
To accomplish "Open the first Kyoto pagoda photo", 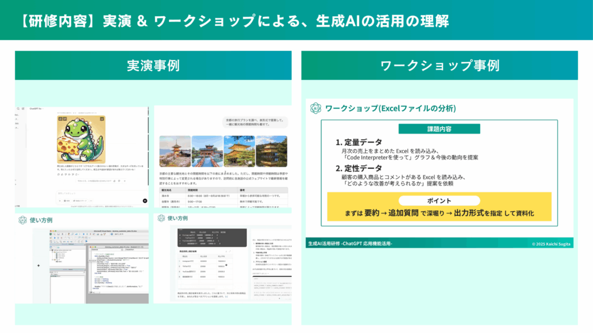I will 174,151.
